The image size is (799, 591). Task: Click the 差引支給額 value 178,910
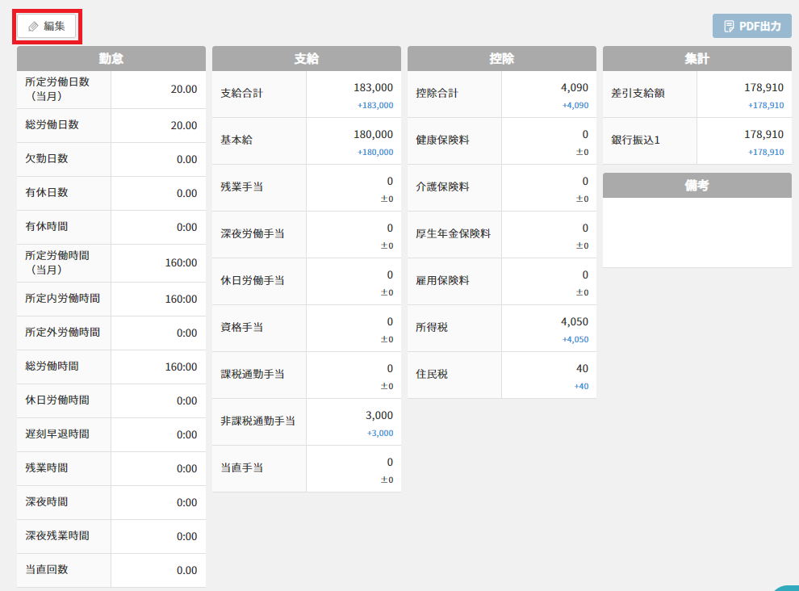[x=763, y=88]
